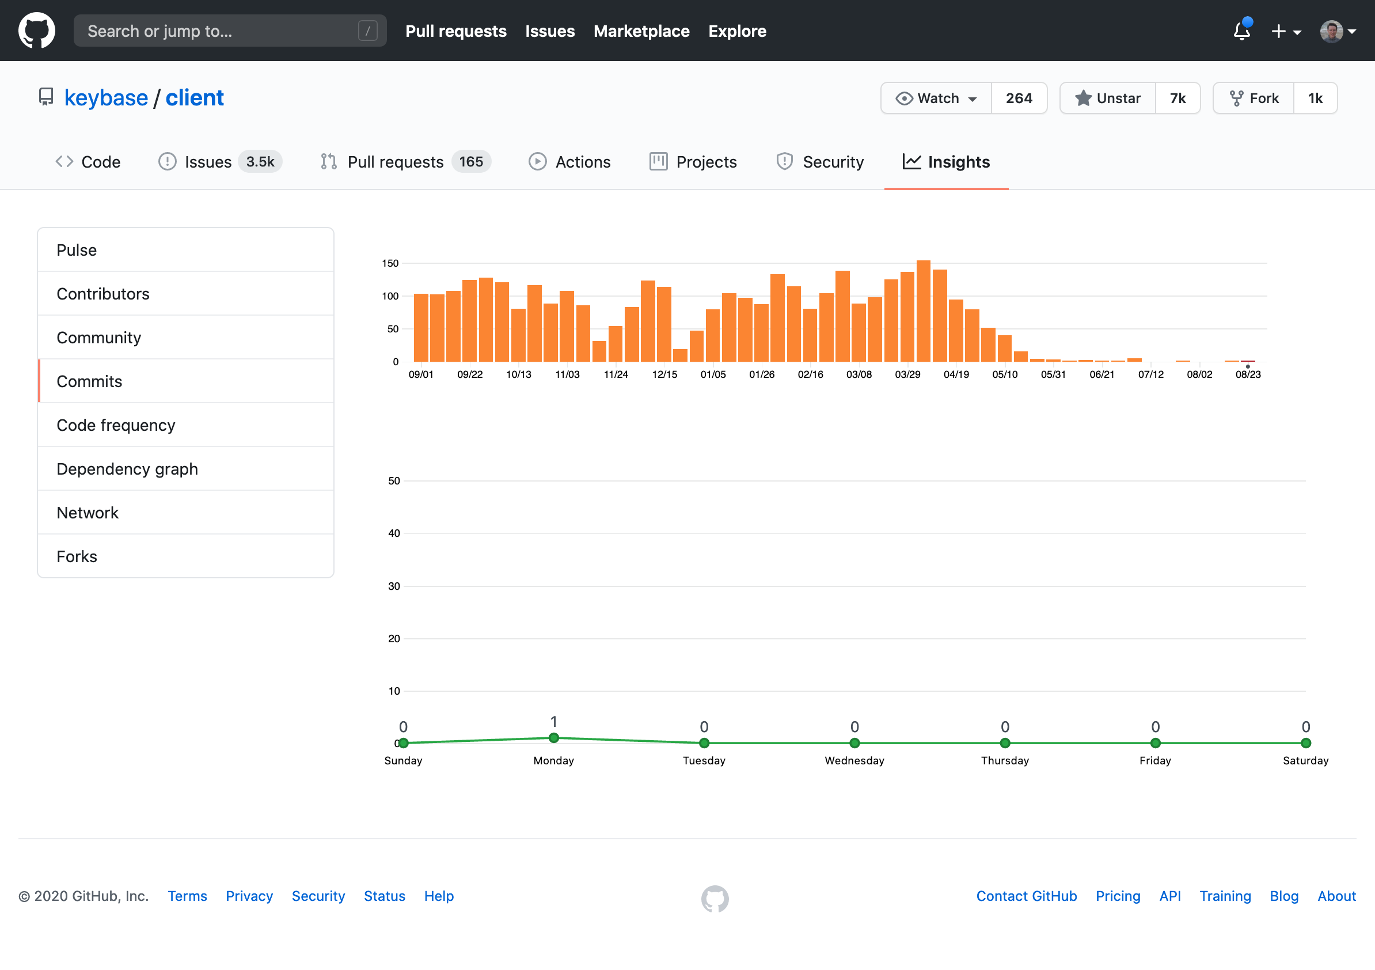Switch to the Code tab
This screenshot has width=1375, height=970.
88,161
